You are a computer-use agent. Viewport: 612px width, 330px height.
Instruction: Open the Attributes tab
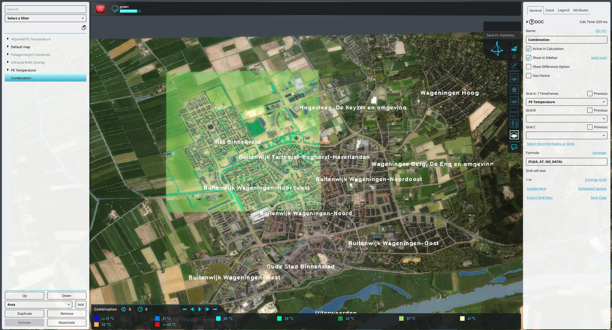click(x=580, y=10)
